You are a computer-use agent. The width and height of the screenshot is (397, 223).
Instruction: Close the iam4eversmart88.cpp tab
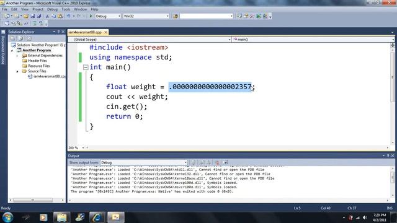point(106,32)
